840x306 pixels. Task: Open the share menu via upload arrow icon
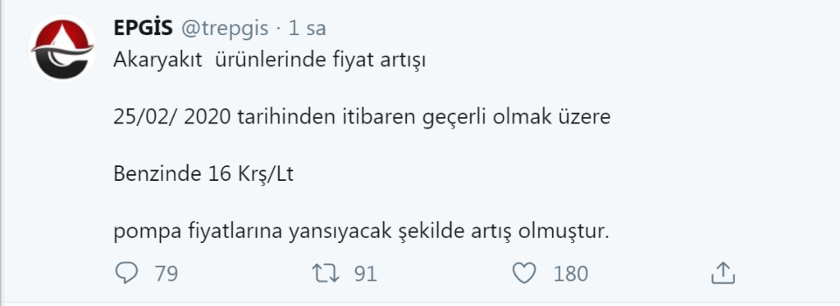723,273
